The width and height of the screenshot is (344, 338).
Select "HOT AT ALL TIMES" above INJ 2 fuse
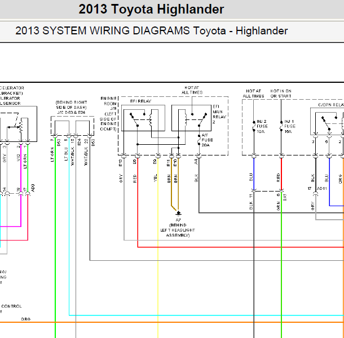(x=253, y=94)
